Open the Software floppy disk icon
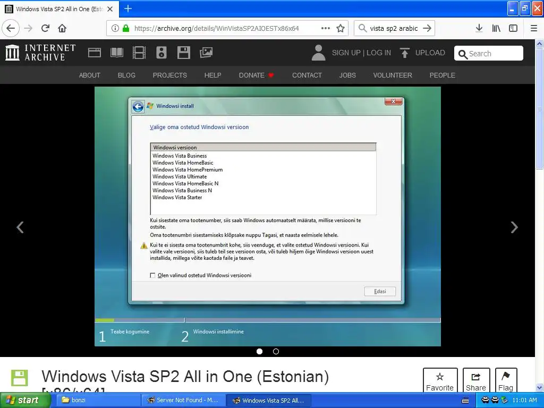The image size is (544, 408). tap(183, 53)
